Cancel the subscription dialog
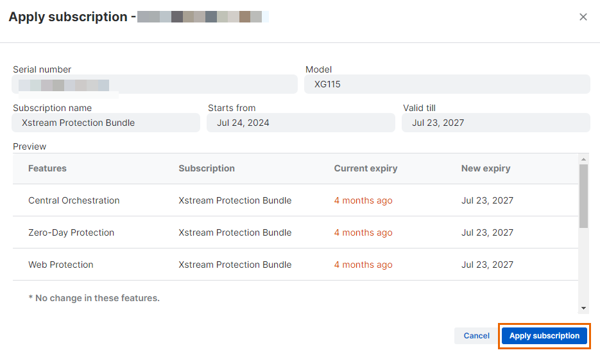This screenshot has width=600, height=357. click(476, 336)
